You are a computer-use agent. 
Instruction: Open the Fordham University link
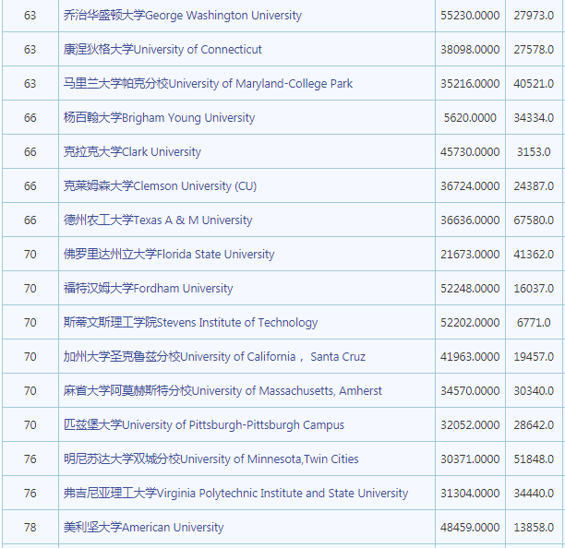[x=148, y=289]
